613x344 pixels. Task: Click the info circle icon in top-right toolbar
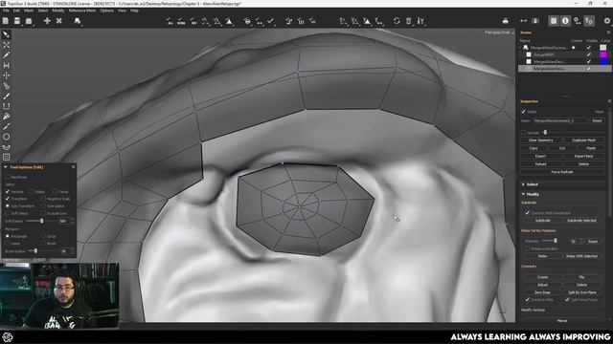(x=565, y=21)
